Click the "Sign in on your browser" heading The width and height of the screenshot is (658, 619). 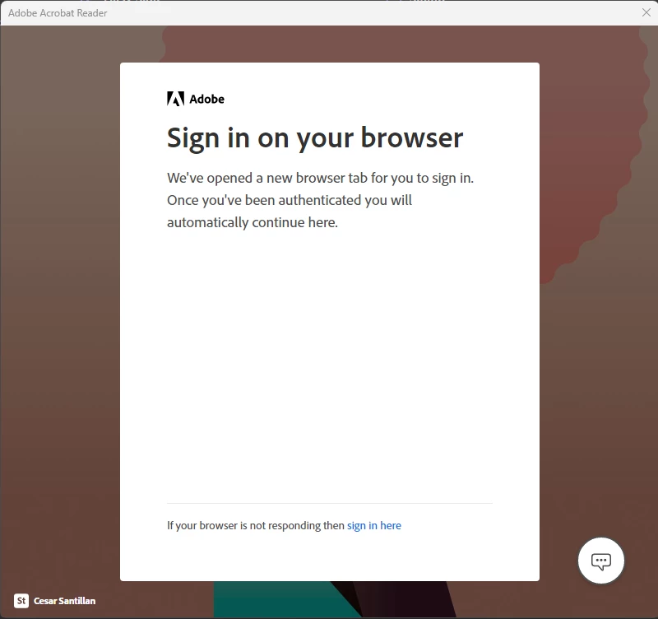(315, 137)
